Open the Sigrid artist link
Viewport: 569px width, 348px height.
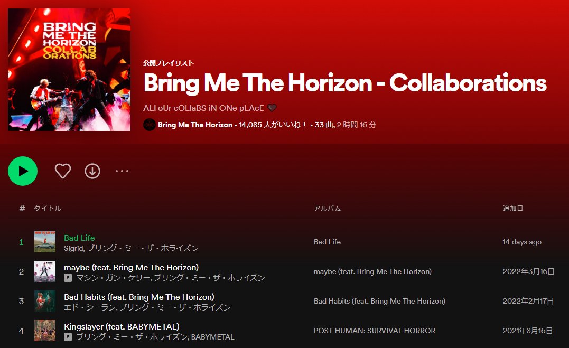point(74,248)
